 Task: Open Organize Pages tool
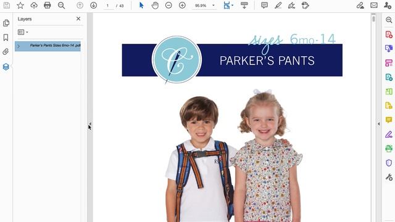[x=389, y=63]
